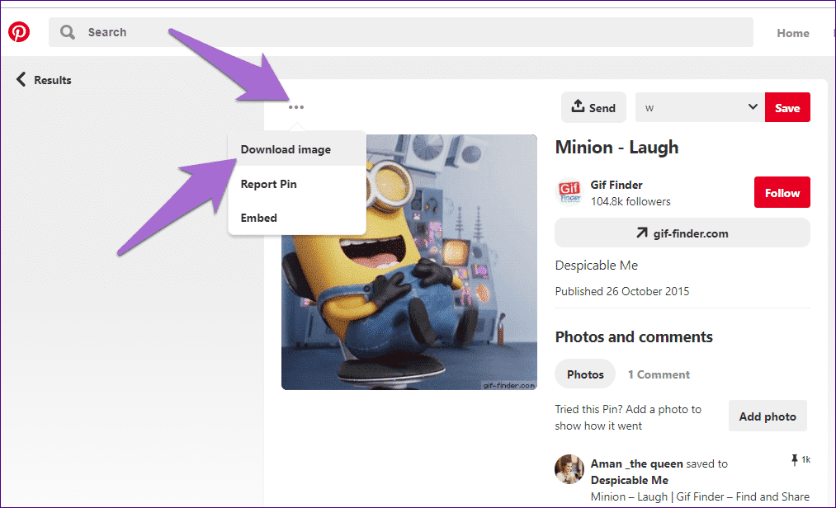Save the pin with Save button
The image size is (836, 508).
(787, 107)
